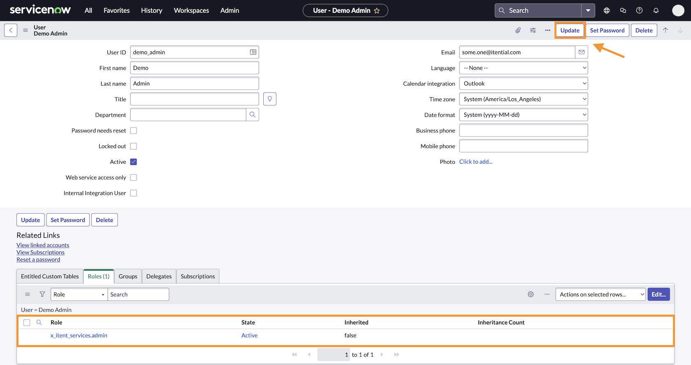The width and height of the screenshot is (691, 365).
Task: Click the back arrow button
Action: (11, 30)
